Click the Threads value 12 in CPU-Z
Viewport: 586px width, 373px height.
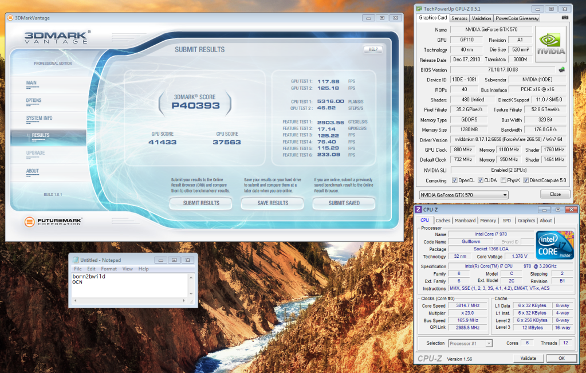pos(565,343)
